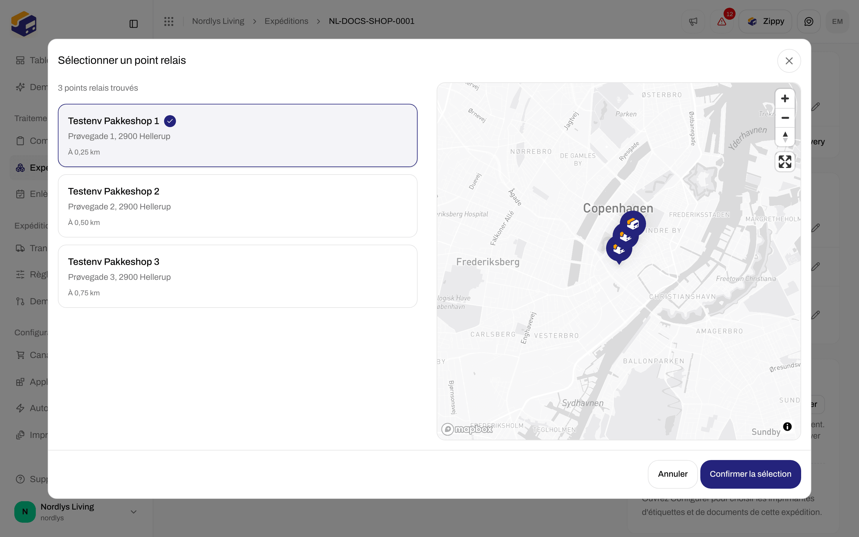The image size is (859, 537).
Task: Toggle the sidebar collapse icon
Action: [x=133, y=24]
